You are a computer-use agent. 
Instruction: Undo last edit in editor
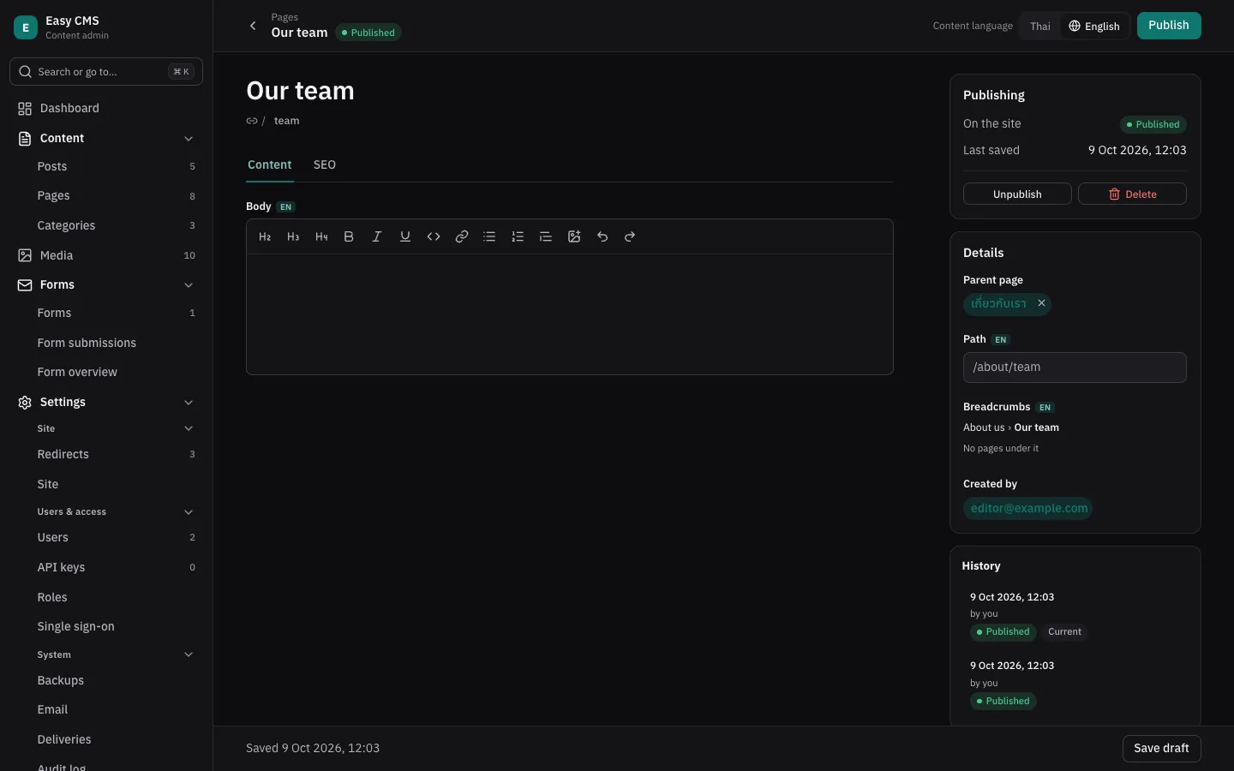pos(602,236)
